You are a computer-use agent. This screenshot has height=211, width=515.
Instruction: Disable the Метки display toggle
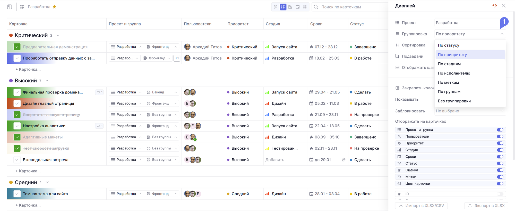coord(500,177)
